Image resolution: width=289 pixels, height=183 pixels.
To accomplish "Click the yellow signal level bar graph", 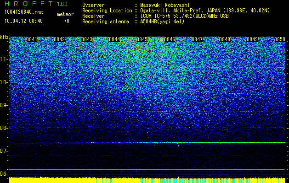I will [147, 180].
